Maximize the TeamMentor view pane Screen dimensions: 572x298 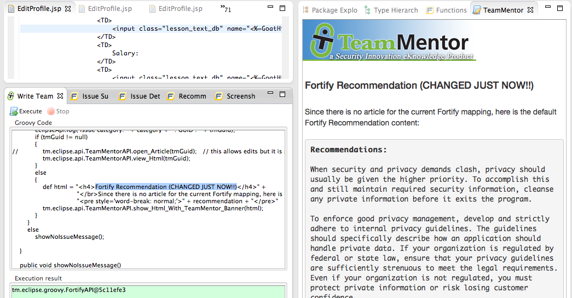tap(560, 8)
